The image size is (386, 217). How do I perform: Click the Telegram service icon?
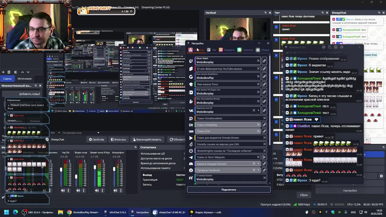click(191, 157)
